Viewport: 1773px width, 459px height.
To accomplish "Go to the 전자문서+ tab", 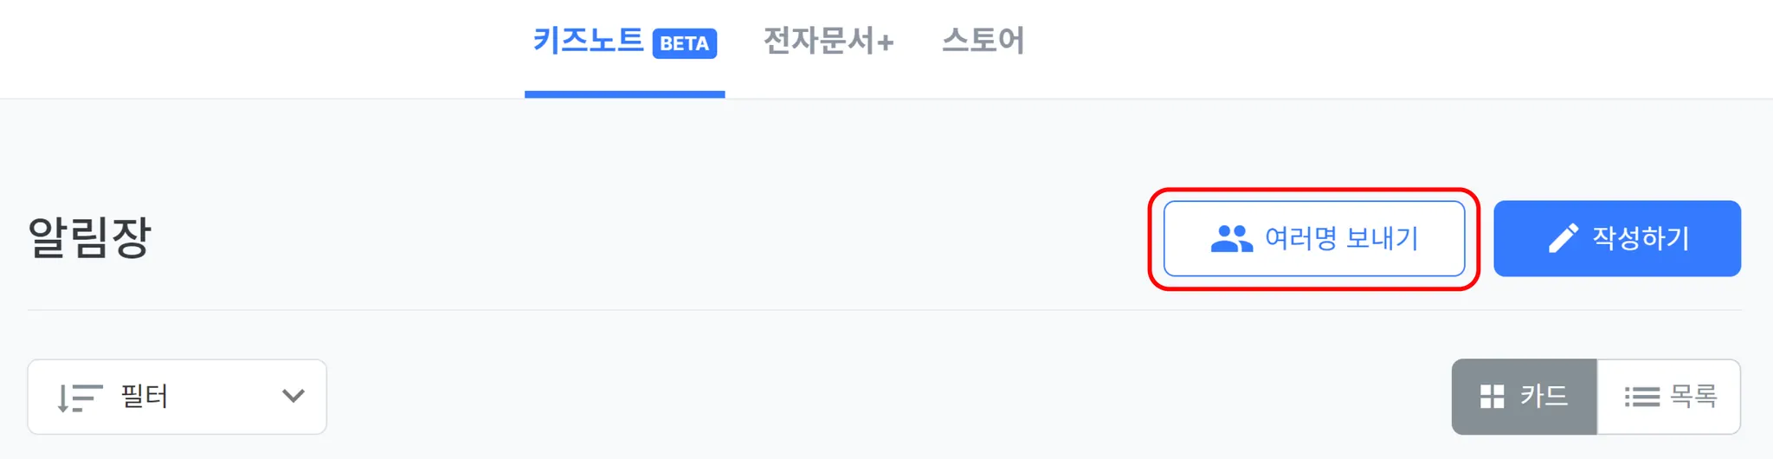I will (828, 41).
